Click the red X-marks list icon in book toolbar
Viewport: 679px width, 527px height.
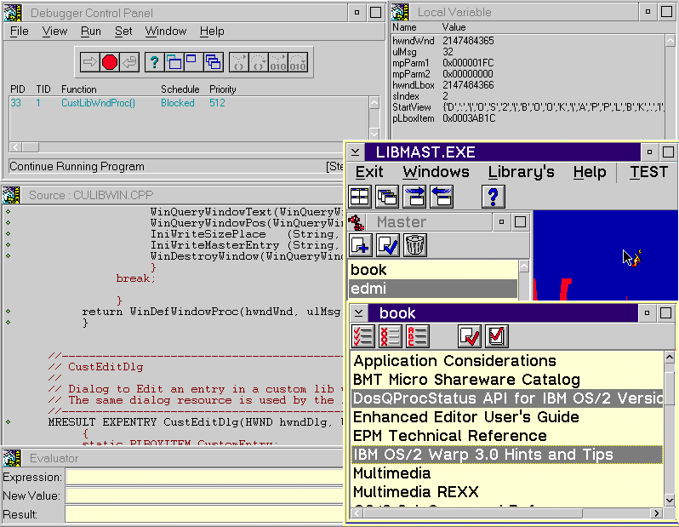pos(391,336)
